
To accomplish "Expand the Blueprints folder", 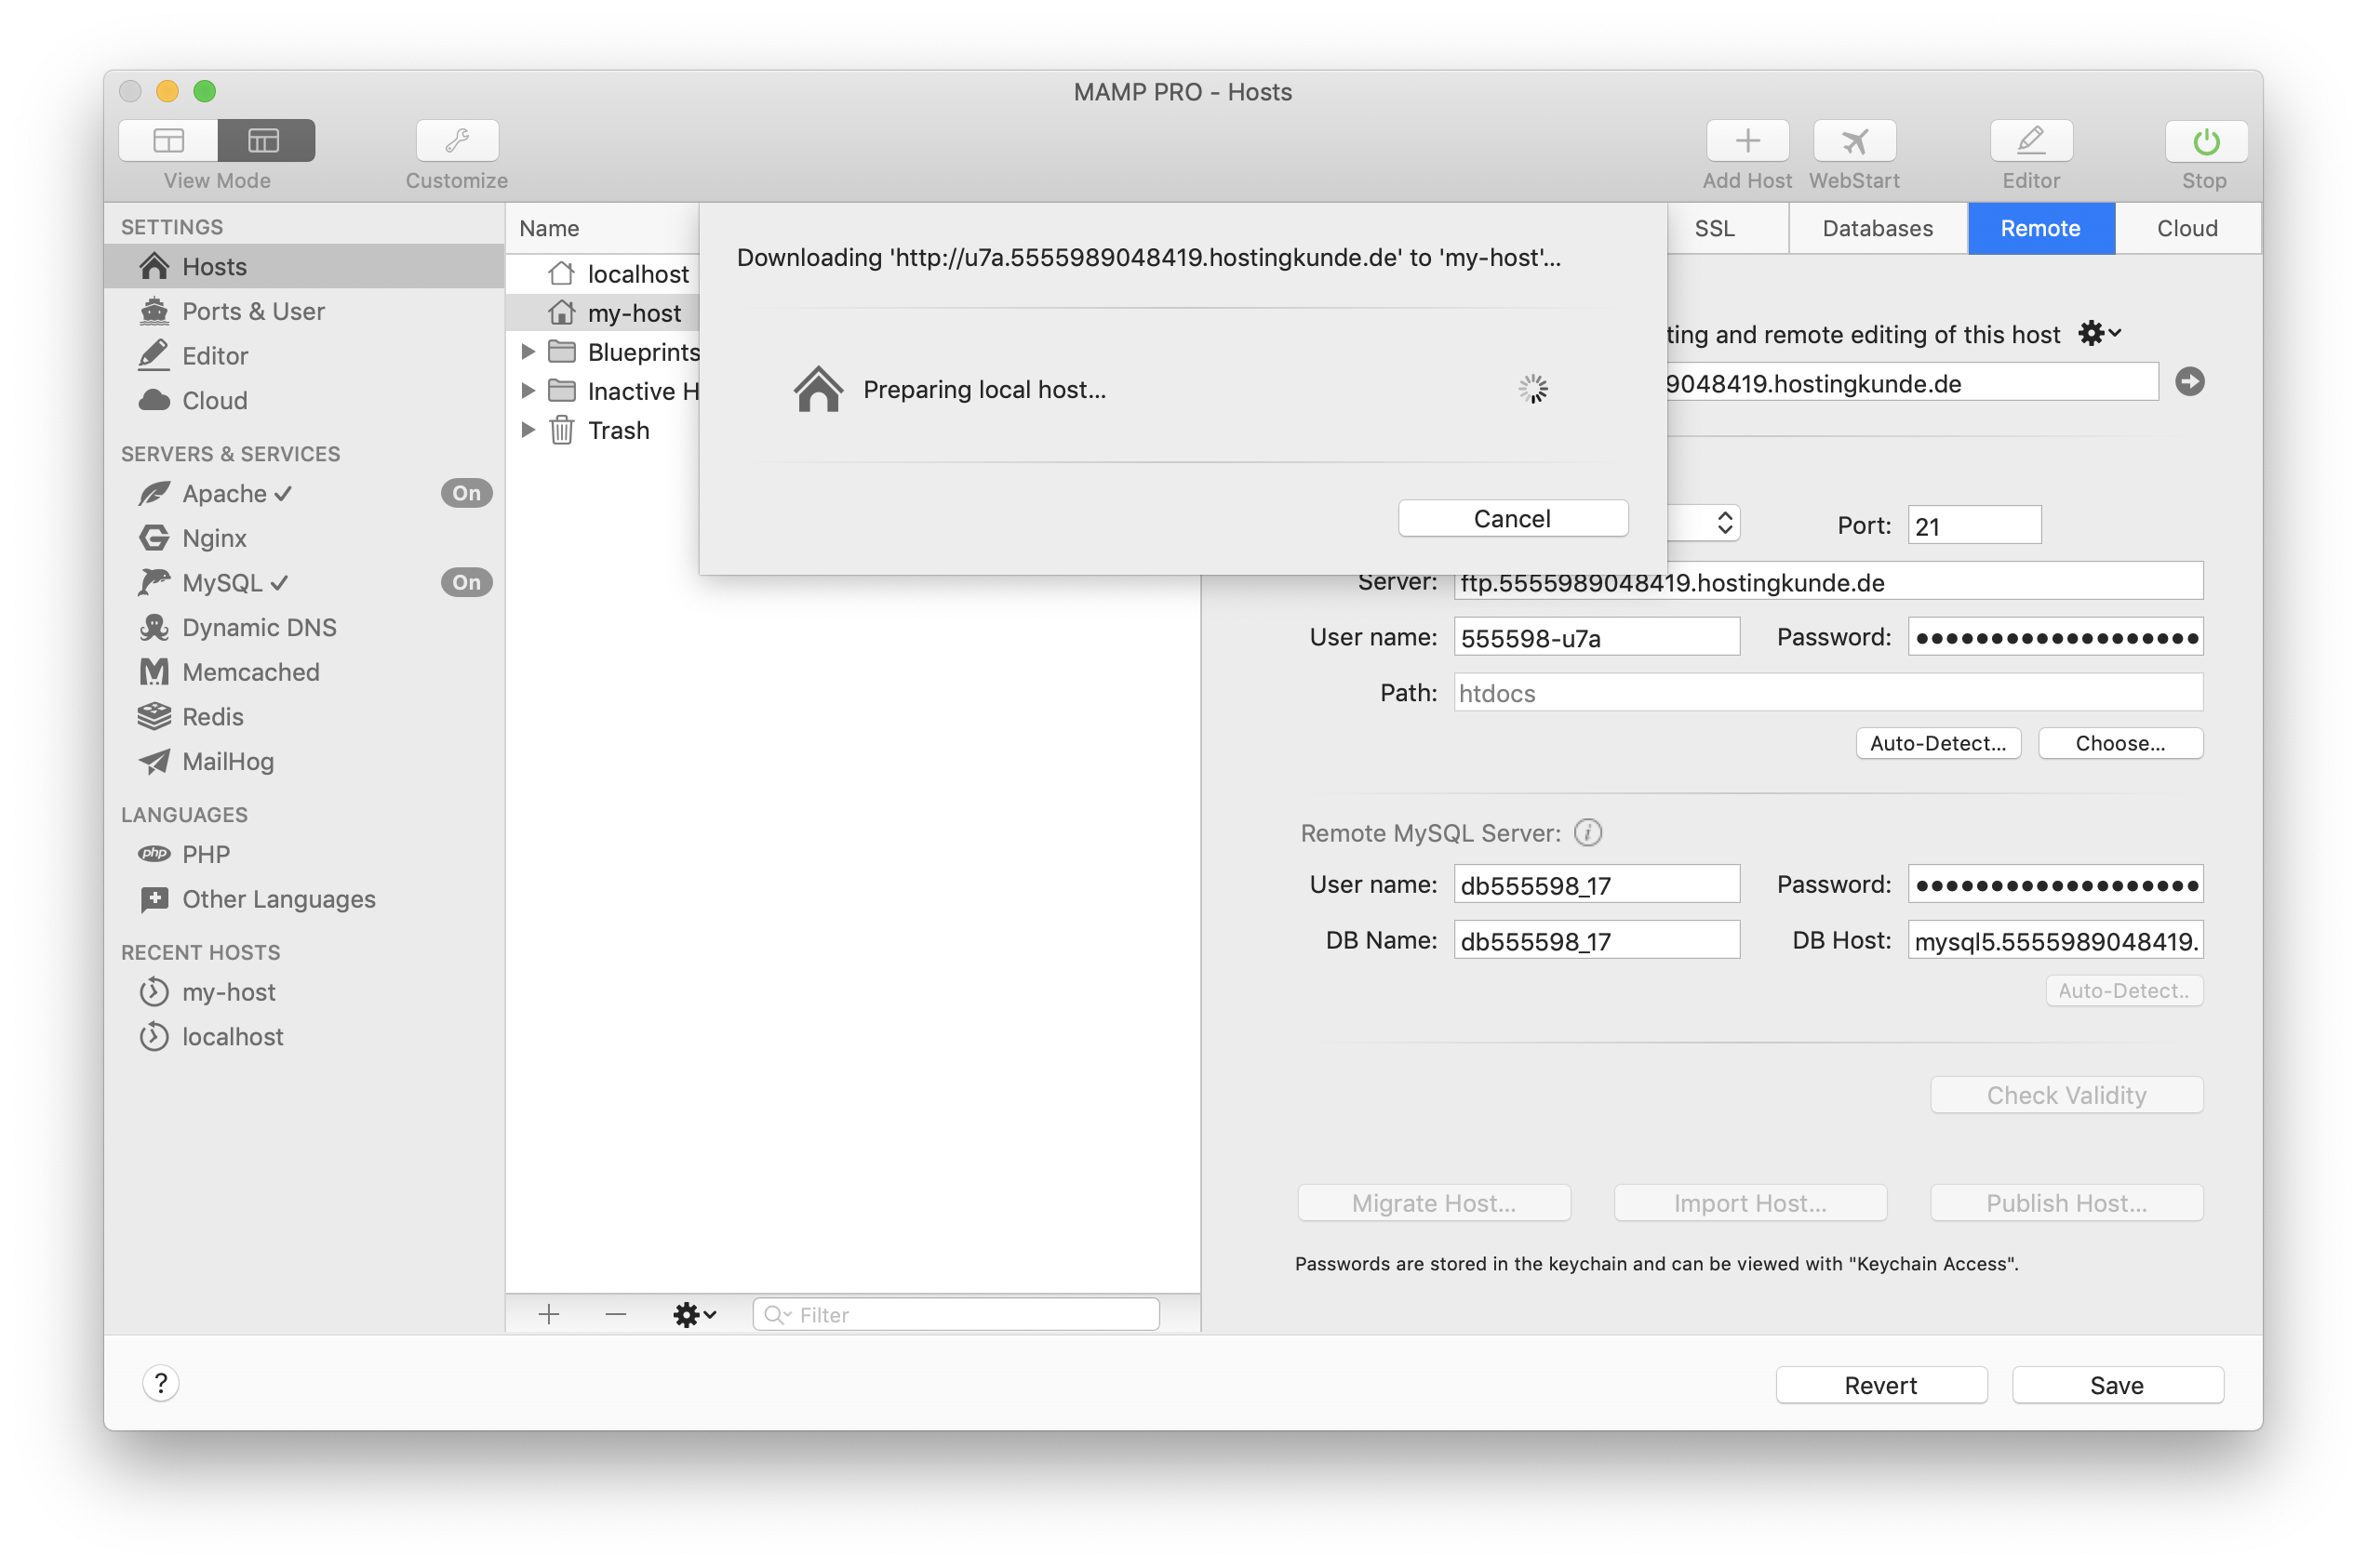I will (529, 351).
